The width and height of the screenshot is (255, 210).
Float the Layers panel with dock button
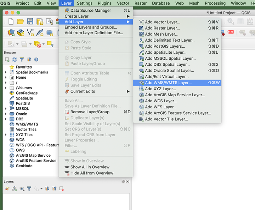tap(123, 181)
